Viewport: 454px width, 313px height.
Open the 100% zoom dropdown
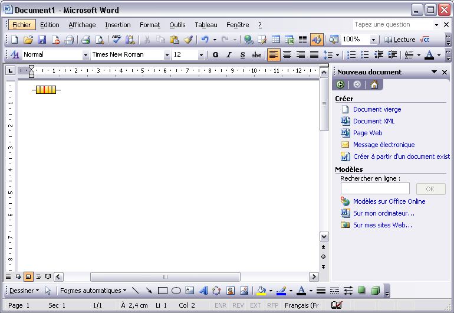(373, 40)
